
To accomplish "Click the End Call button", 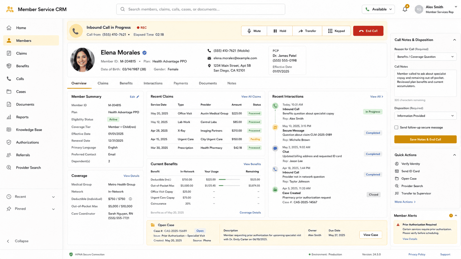I will (368, 31).
